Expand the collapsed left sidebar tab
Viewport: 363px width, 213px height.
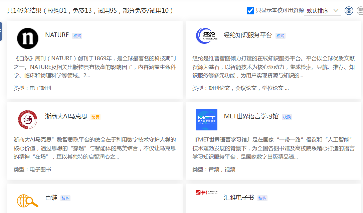(x=1, y=31)
